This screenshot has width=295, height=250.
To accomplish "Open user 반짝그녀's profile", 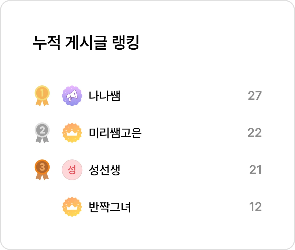I will 110,207.
